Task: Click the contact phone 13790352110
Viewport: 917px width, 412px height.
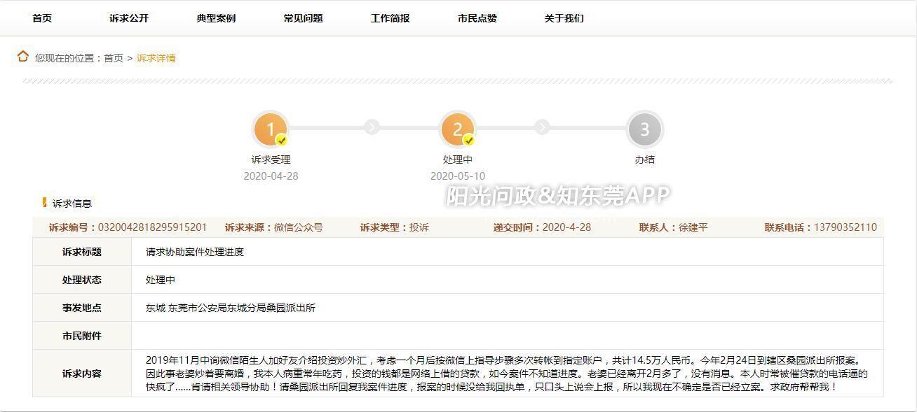Action: (845, 227)
